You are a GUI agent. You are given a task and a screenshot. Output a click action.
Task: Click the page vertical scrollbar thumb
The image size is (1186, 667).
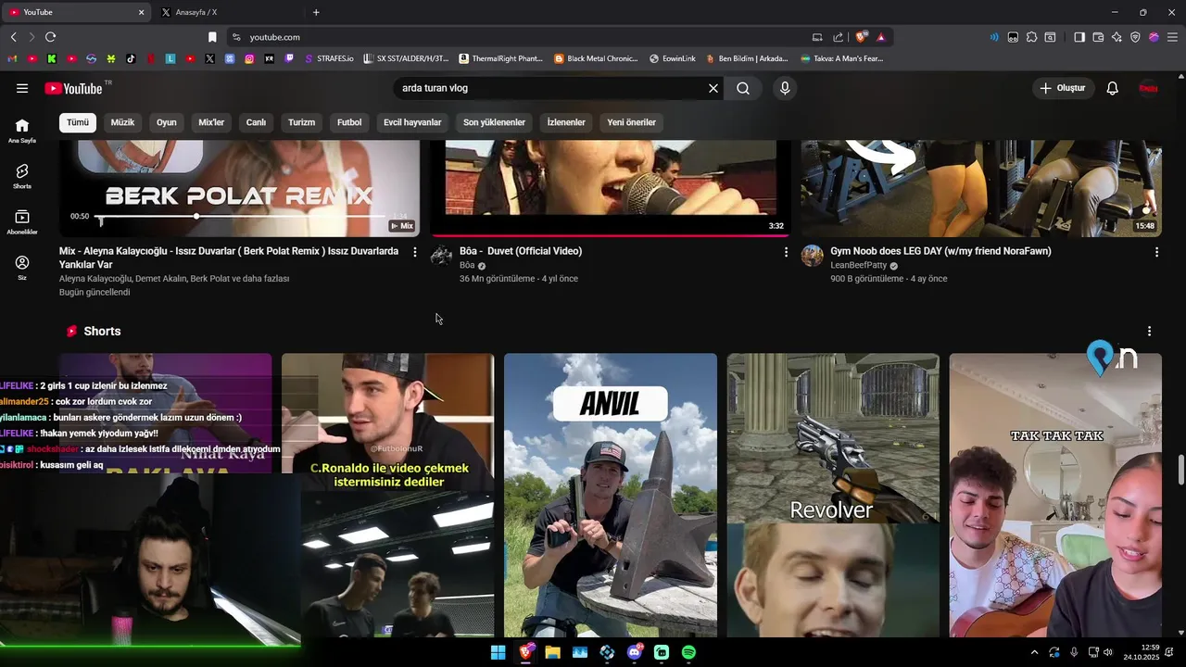[x=1180, y=470]
